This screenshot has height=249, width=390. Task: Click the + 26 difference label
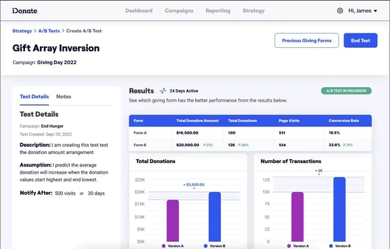pos(319,170)
